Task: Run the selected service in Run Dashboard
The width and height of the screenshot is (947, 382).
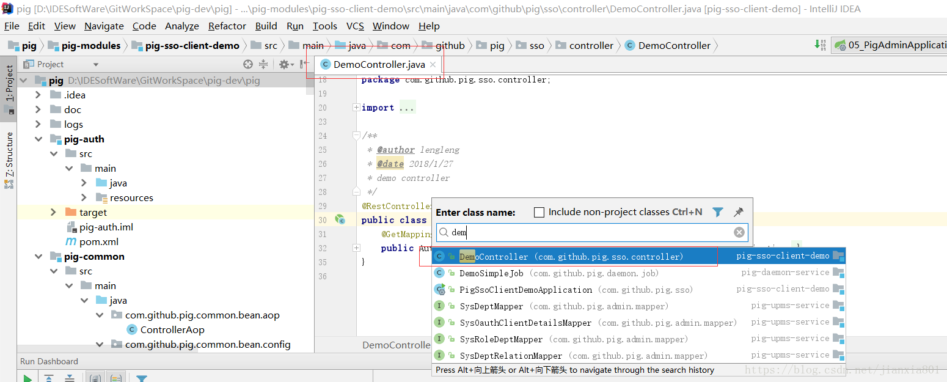Action: [27, 379]
